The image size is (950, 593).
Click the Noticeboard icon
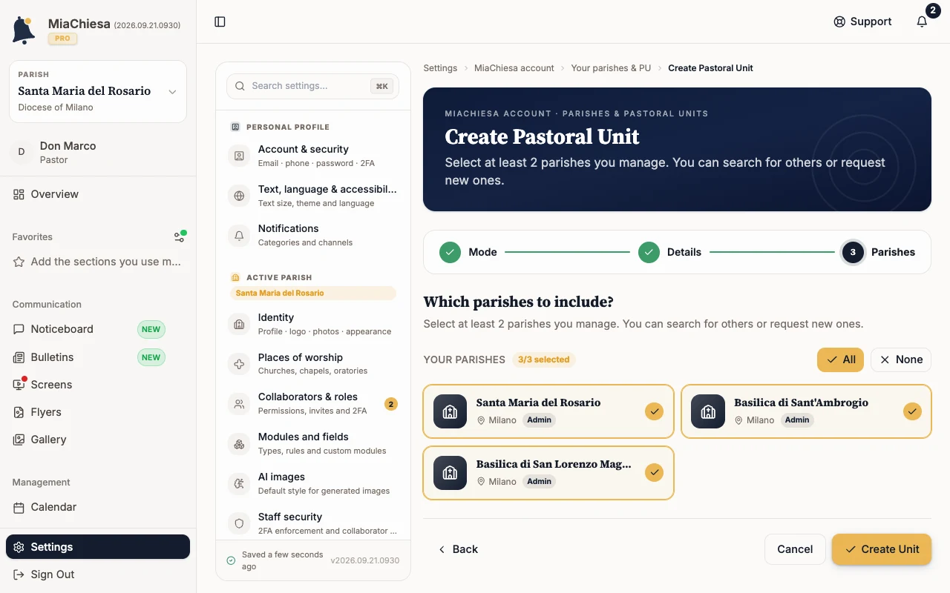[x=19, y=329]
